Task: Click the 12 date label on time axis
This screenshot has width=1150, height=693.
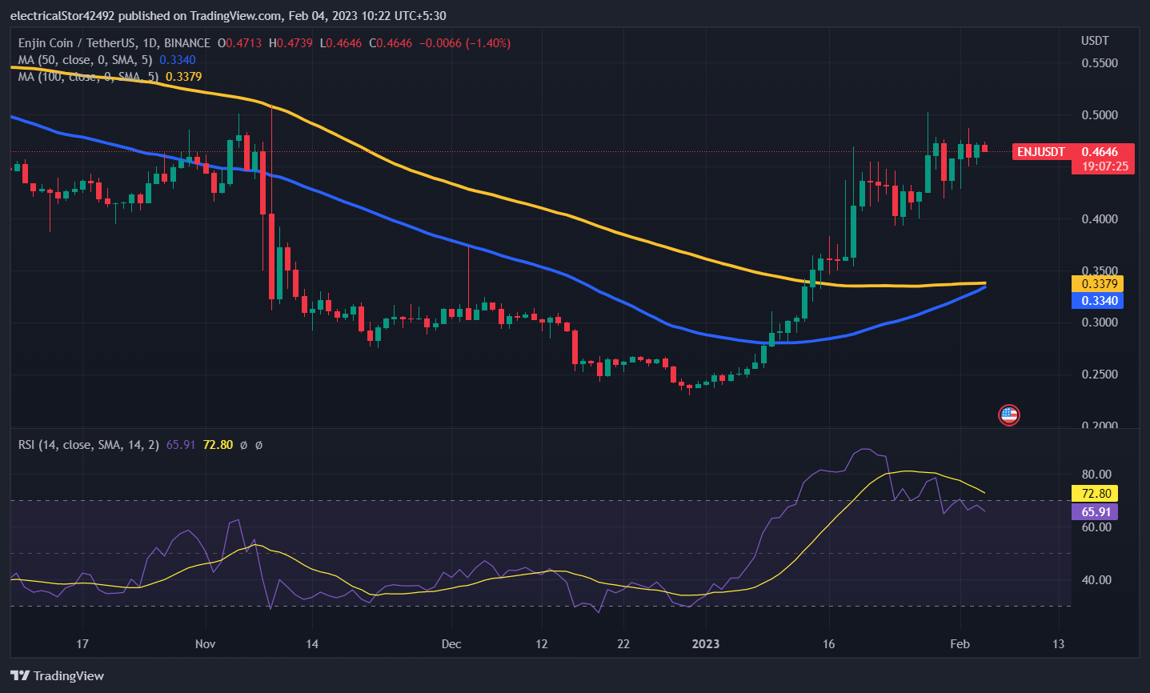Action: click(x=542, y=644)
